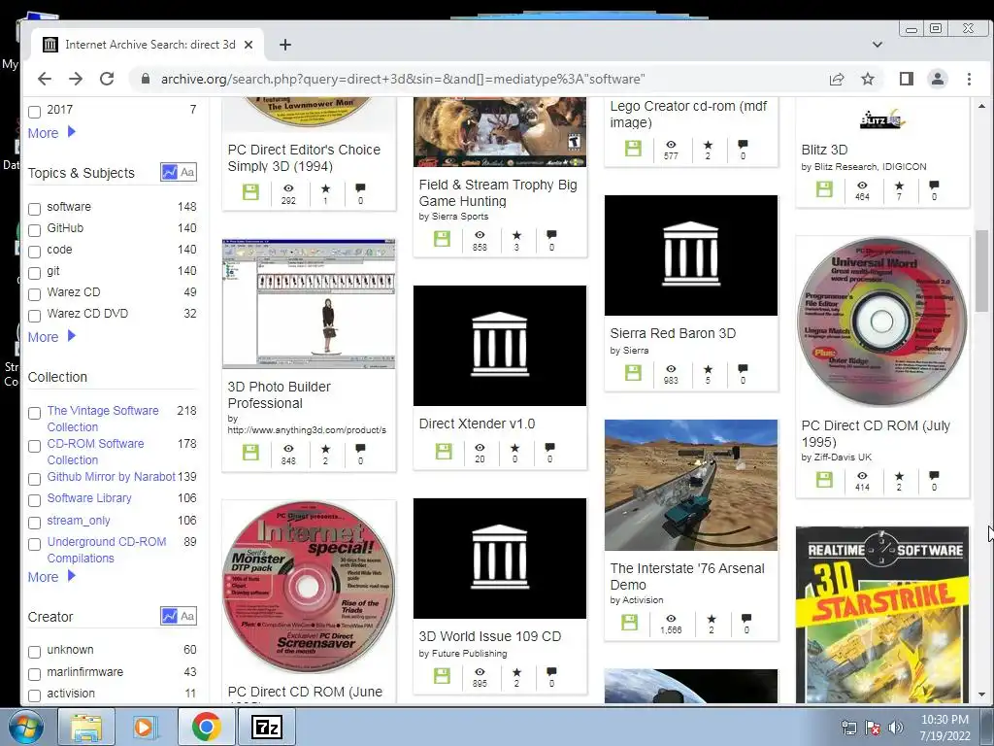Tick the code topic checkbox
994x746 pixels.
point(35,252)
